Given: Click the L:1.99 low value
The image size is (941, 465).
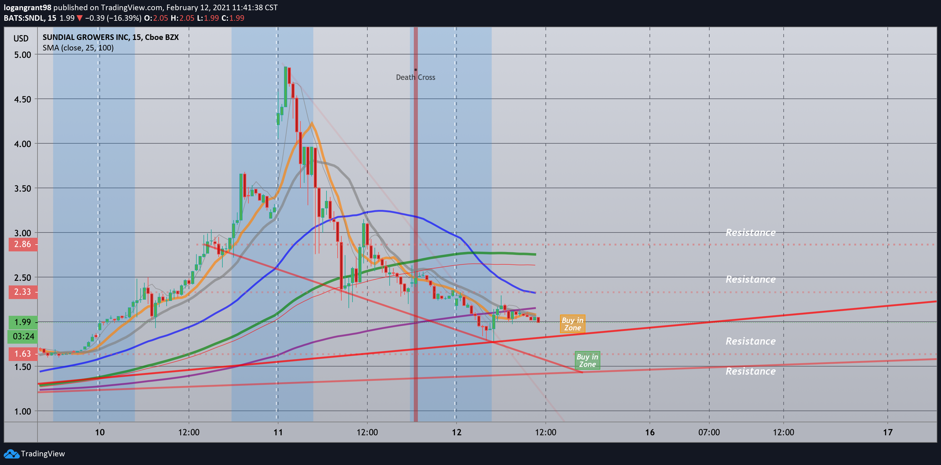Looking at the screenshot, I should [x=208, y=18].
